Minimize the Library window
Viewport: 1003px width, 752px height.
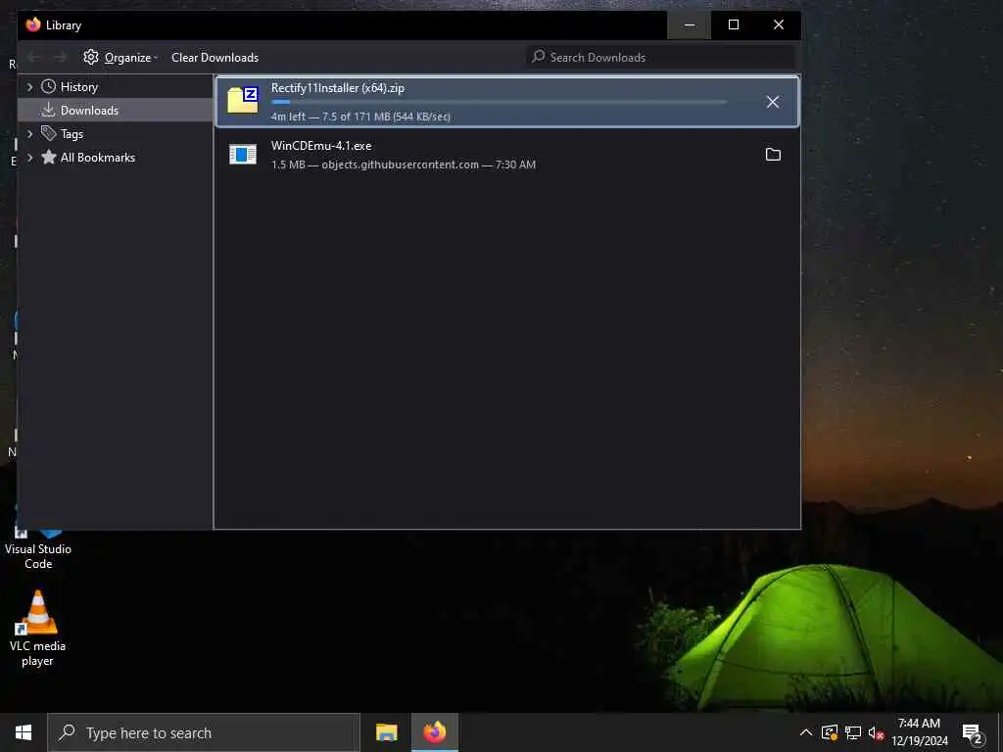point(689,24)
